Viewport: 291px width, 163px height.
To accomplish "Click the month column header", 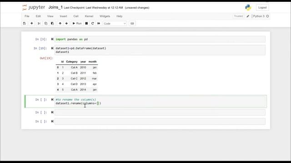I will (92, 62).
